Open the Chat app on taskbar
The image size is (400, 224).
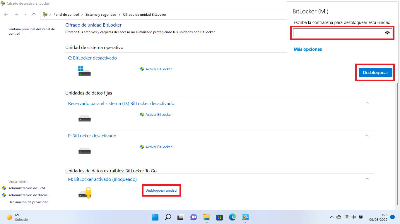pos(194,217)
